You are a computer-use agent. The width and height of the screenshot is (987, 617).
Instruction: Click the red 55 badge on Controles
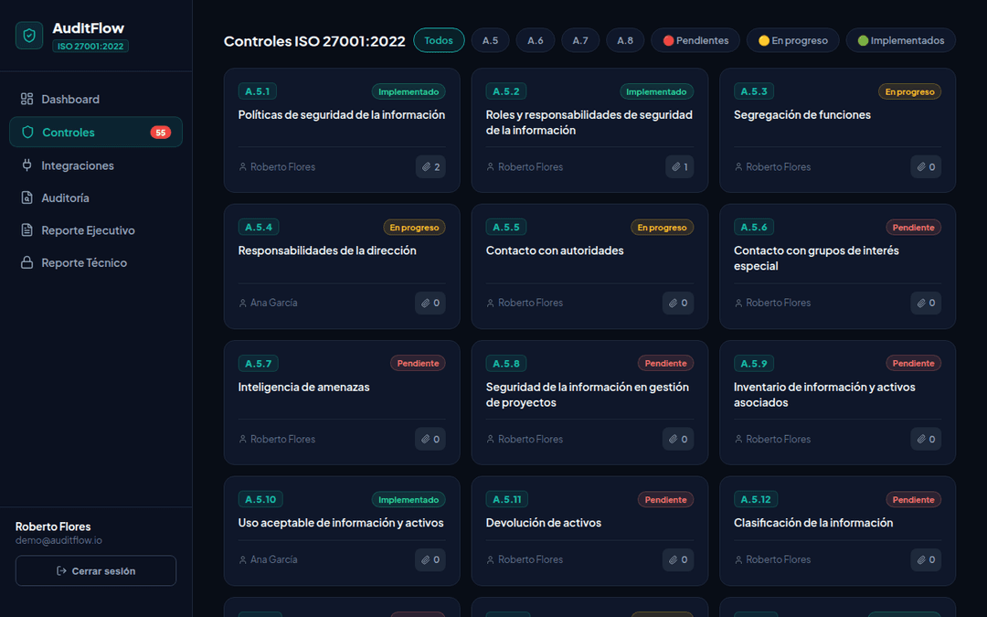tap(161, 133)
